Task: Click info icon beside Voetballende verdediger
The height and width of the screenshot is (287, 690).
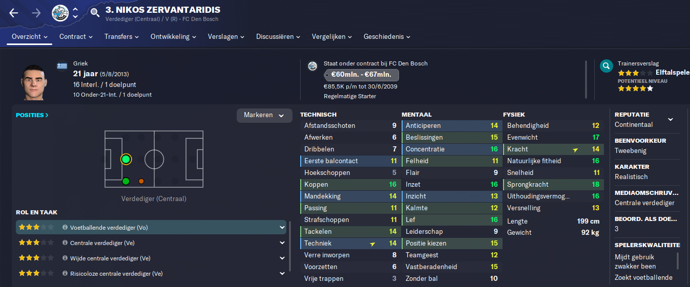Action: tap(65, 228)
